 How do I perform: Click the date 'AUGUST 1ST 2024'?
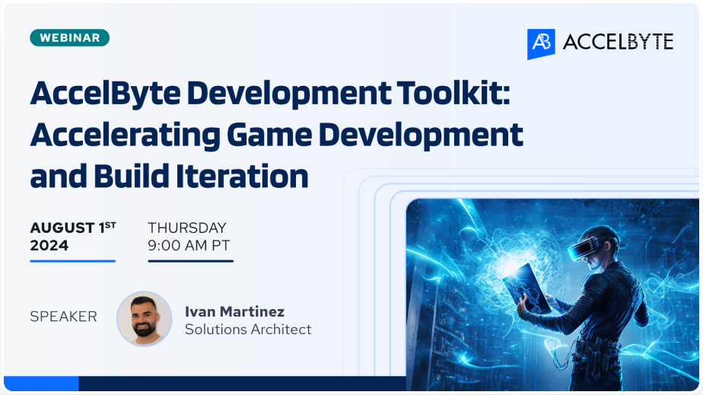coord(72,237)
